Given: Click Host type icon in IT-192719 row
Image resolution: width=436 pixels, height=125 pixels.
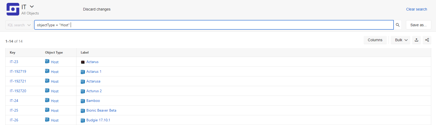Looking at the screenshot, I should [x=47, y=71].
